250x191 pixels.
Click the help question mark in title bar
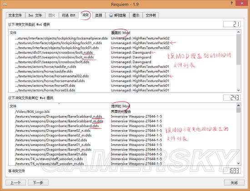[231, 3]
